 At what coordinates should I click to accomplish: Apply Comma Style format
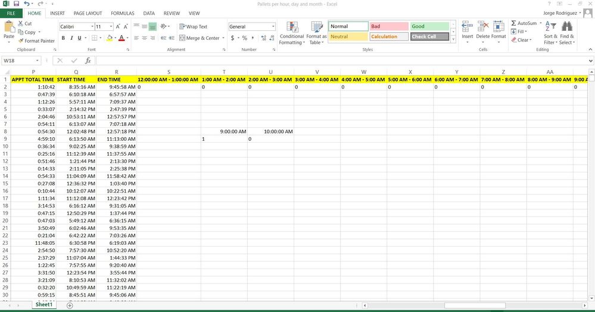(253, 38)
